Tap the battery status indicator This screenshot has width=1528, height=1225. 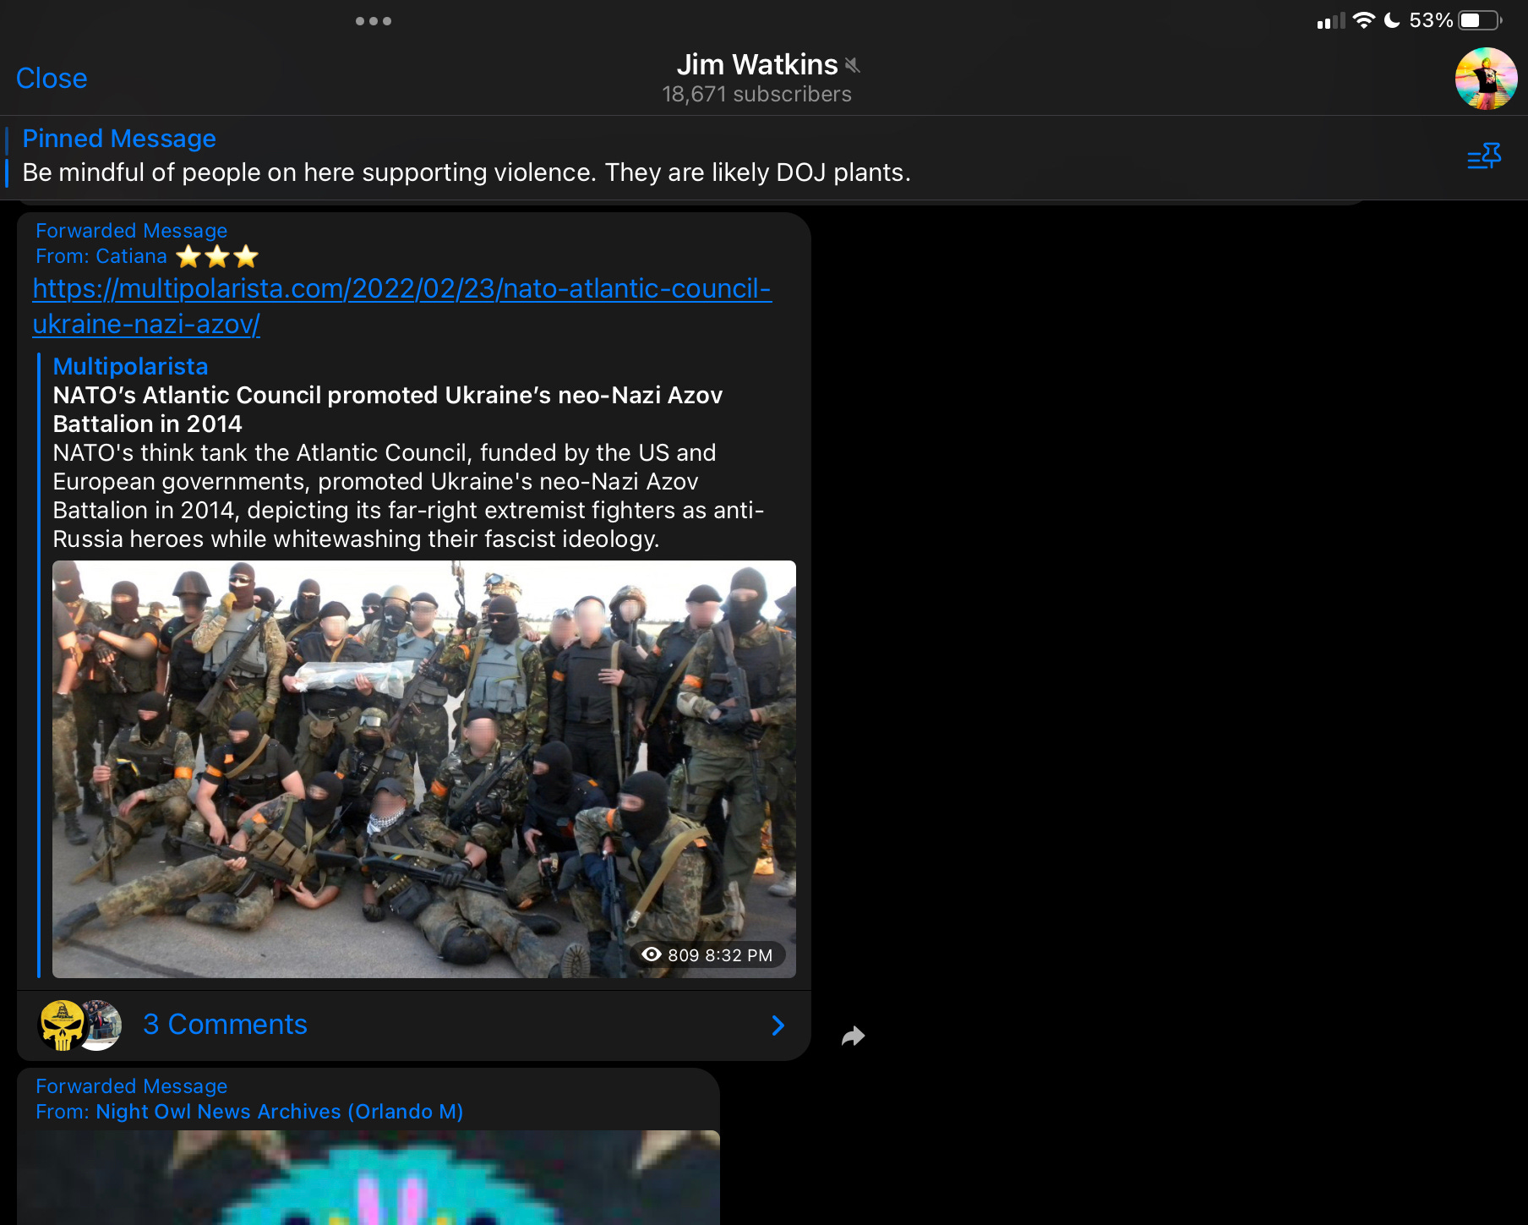point(1481,20)
